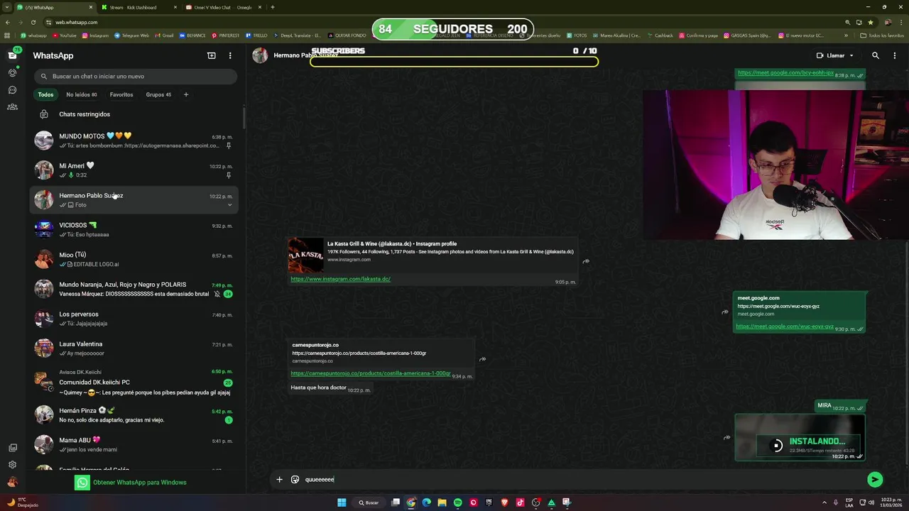Open Spotify from the Windows taskbar

click(x=457, y=502)
